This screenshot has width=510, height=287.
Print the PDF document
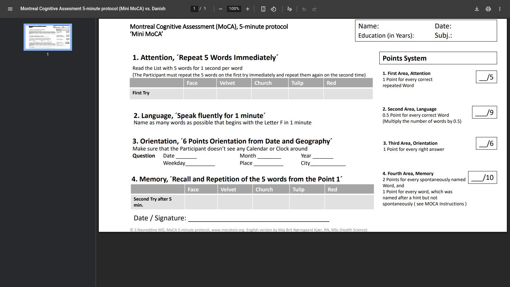pyautogui.click(x=488, y=9)
